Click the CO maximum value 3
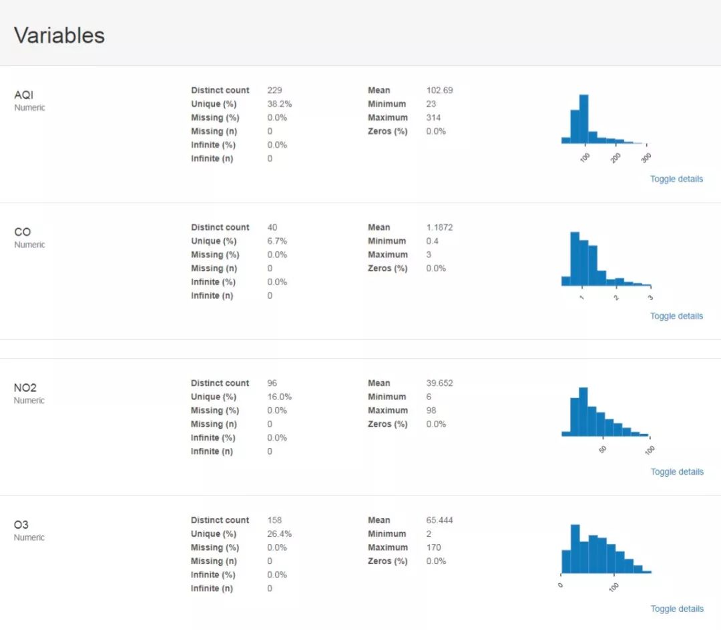 click(x=429, y=255)
